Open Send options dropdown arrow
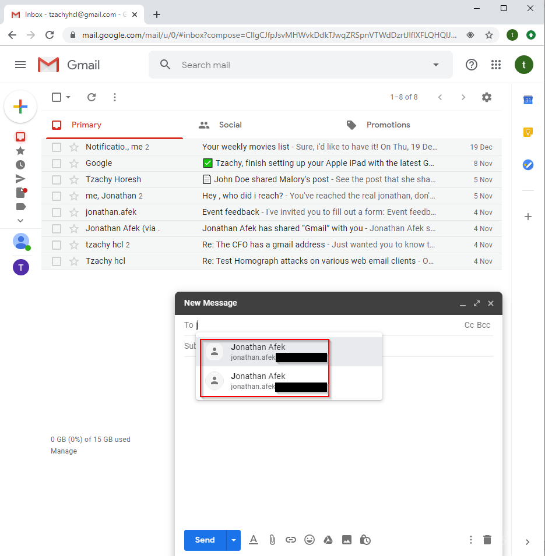 tap(233, 540)
